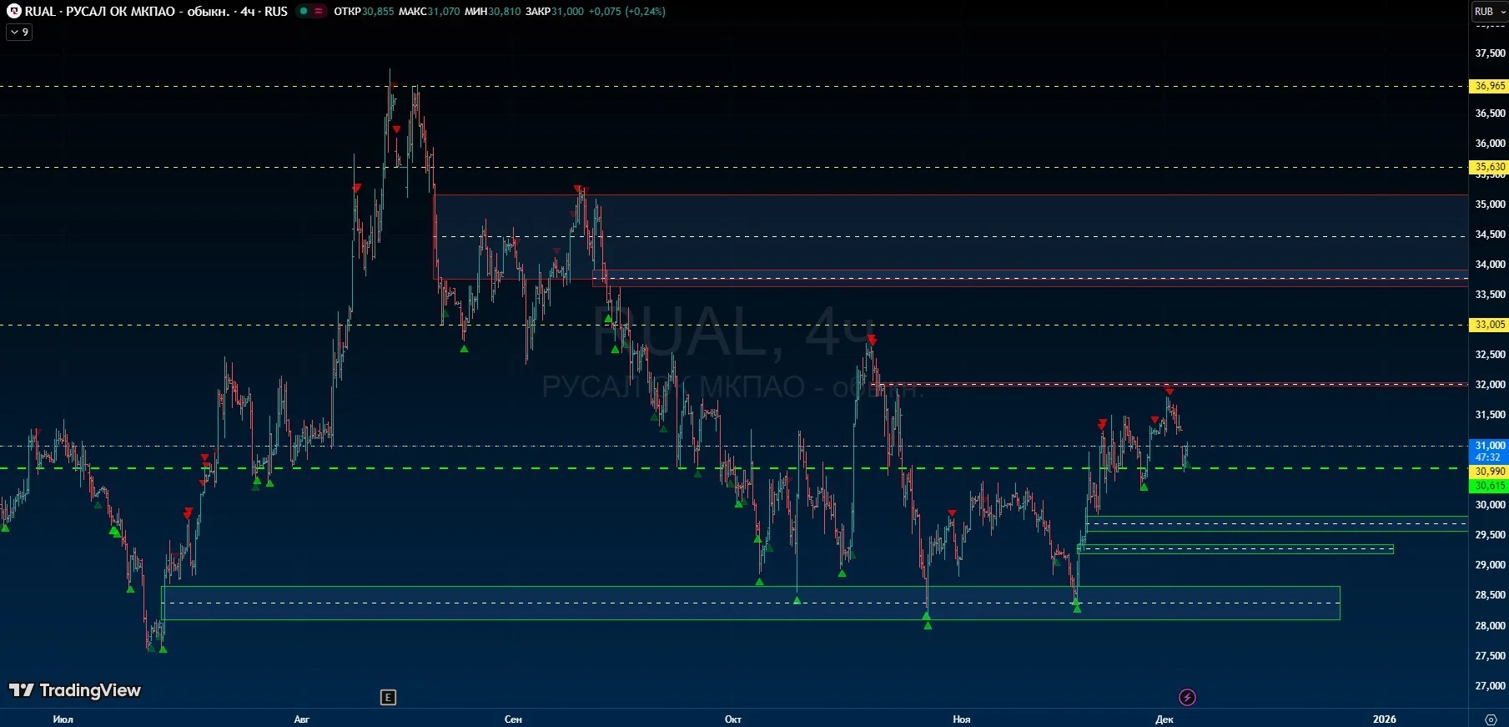This screenshot has width=1509, height=727.
Task: Expand the collapsed legend showing 9 indicators
Action: pos(19,33)
